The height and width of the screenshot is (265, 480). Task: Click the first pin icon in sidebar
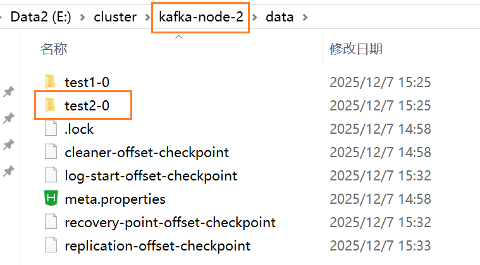click(9, 92)
